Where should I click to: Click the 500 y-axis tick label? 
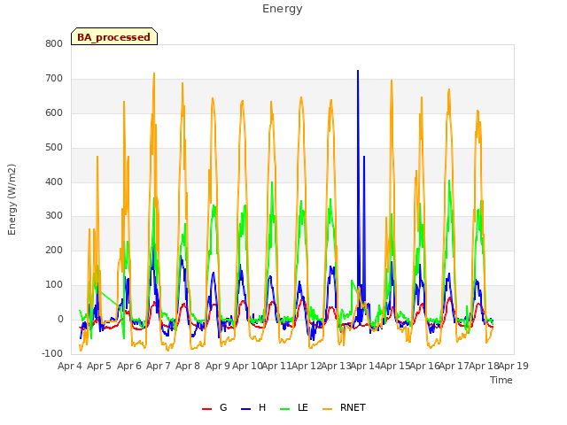coord(54,148)
